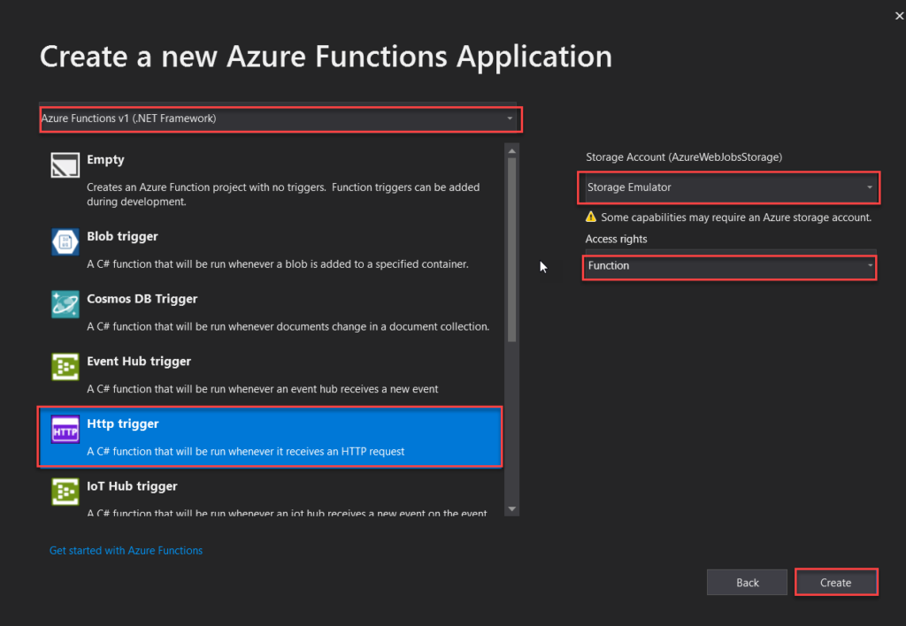This screenshot has height=626, width=906.
Task: Click the purple HTTP trigger icon
Action: click(x=65, y=429)
